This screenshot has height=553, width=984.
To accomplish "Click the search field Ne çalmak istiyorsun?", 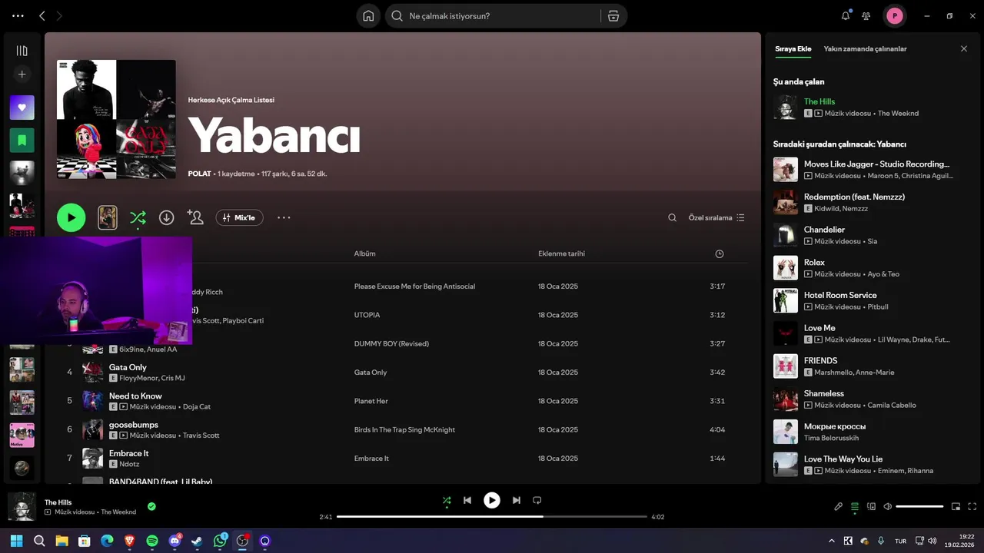I will pyautogui.click(x=500, y=16).
